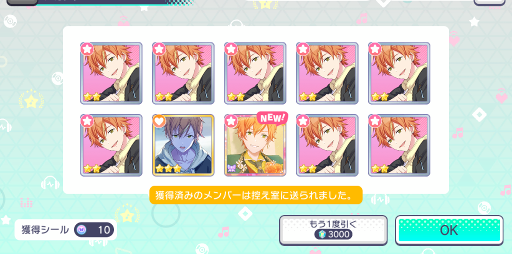Click the three stars on hoodie card
The image size is (512, 254).
168,168
